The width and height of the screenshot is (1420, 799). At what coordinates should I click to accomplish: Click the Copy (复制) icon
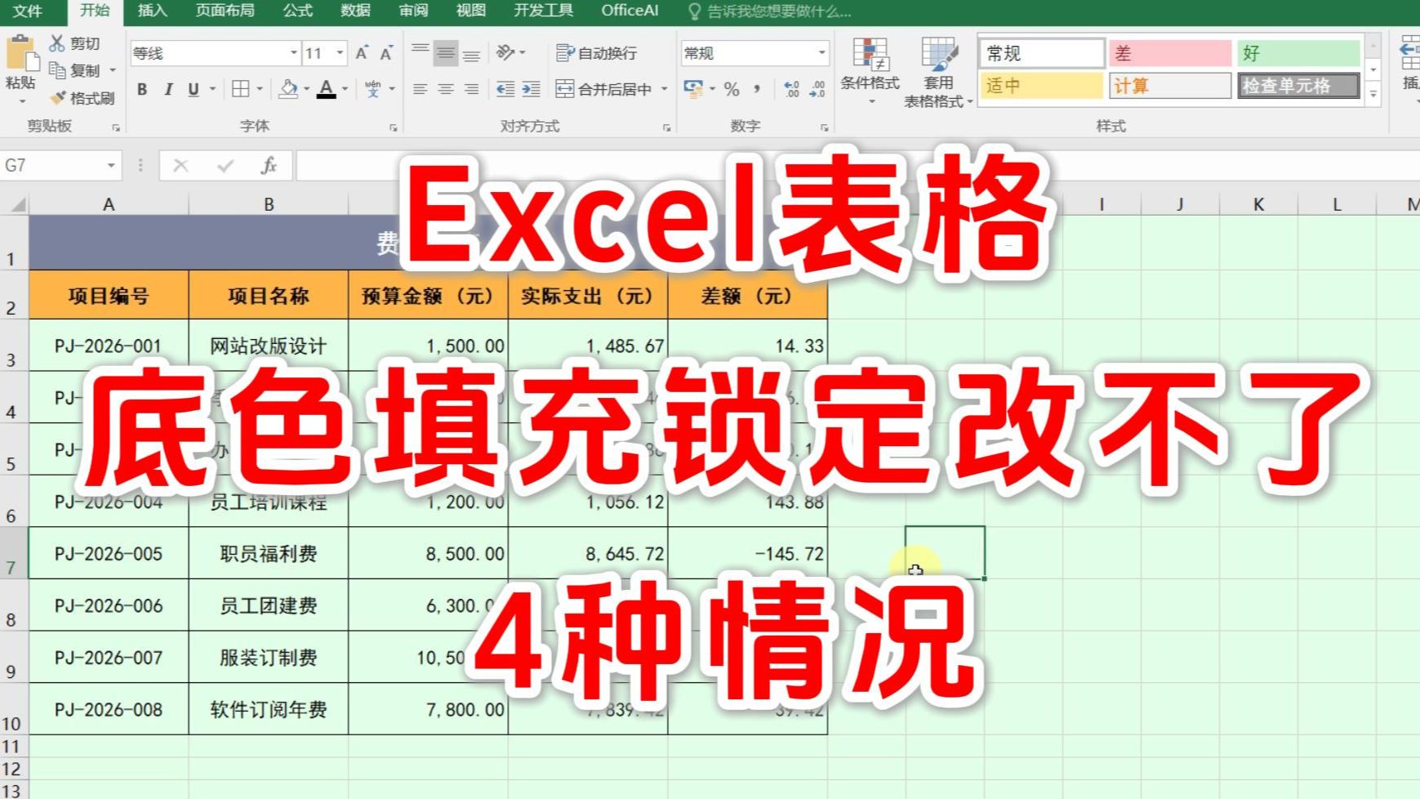point(57,70)
